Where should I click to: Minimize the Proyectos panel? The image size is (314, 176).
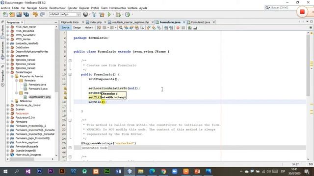click(56, 22)
